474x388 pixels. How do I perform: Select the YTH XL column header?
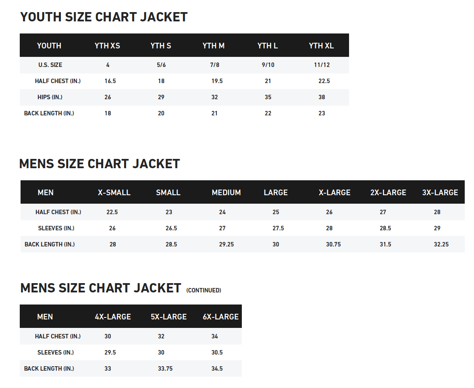click(x=321, y=46)
